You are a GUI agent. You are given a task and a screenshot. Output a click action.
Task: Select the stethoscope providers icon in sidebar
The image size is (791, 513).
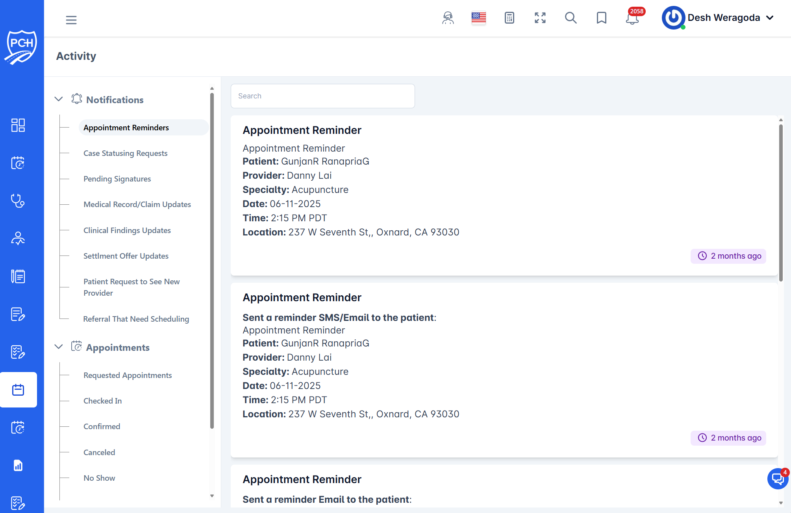tap(18, 201)
